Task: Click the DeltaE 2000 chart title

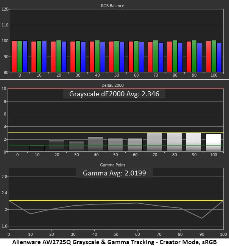Action: (114, 86)
